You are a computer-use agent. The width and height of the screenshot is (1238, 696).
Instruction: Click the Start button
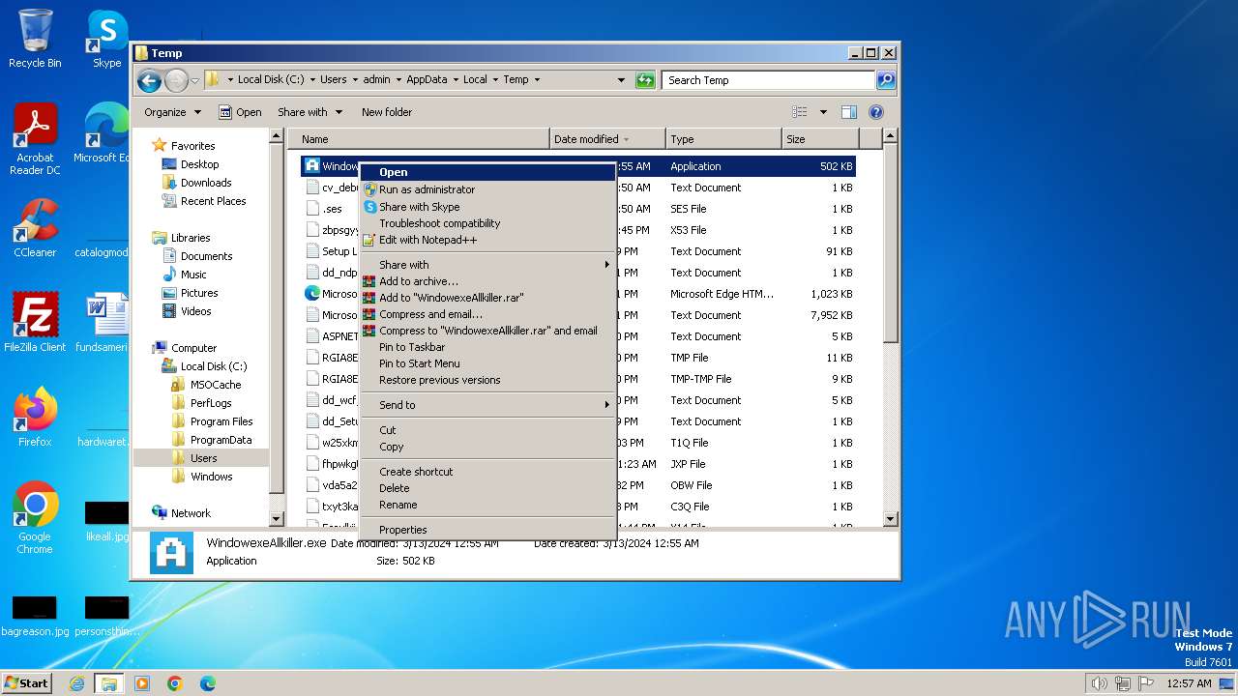pyautogui.click(x=27, y=683)
